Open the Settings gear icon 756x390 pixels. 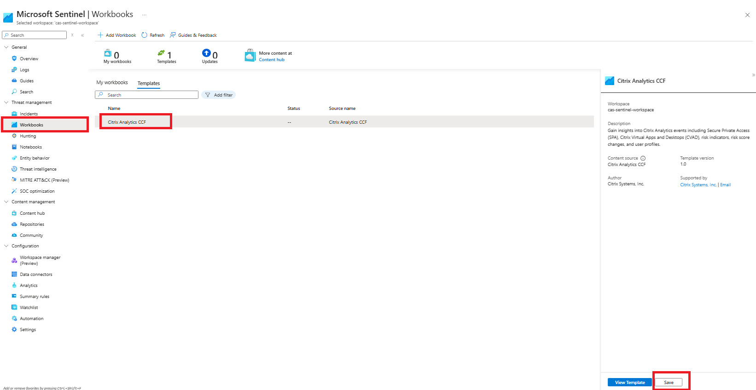tap(14, 329)
